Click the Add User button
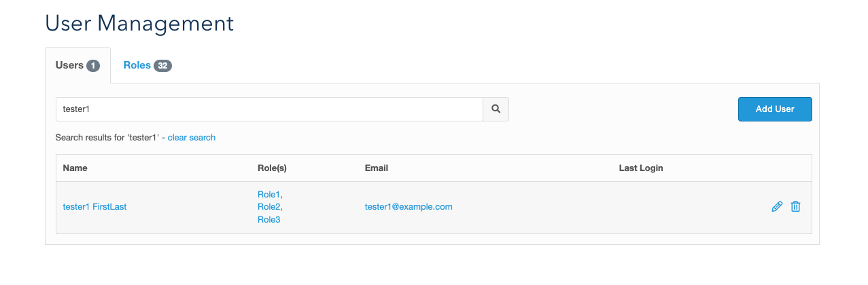Screen dimensions: 868x285 pyautogui.click(x=775, y=109)
